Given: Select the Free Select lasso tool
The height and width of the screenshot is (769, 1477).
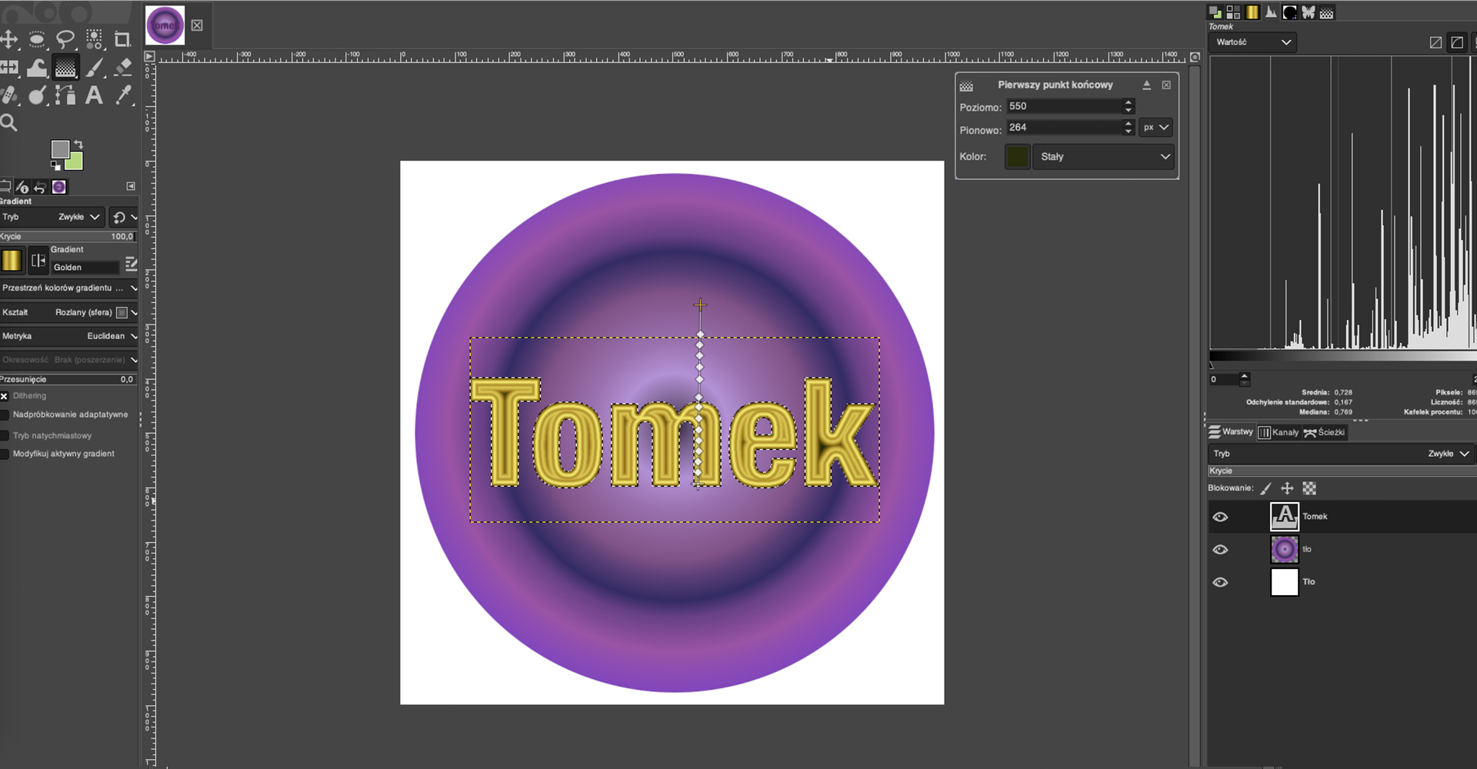Looking at the screenshot, I should 65,39.
